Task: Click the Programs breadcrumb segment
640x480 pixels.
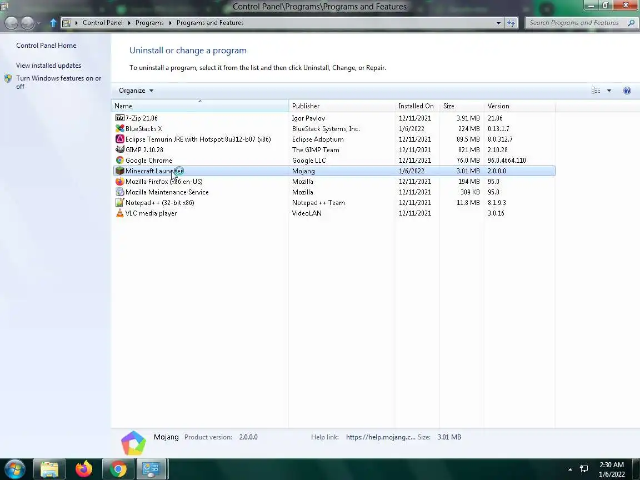Action: point(149,23)
